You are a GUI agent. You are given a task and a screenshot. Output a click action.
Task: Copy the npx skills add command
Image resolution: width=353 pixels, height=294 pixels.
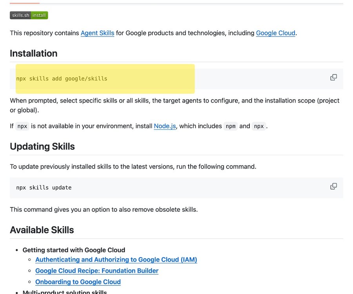(x=333, y=77)
